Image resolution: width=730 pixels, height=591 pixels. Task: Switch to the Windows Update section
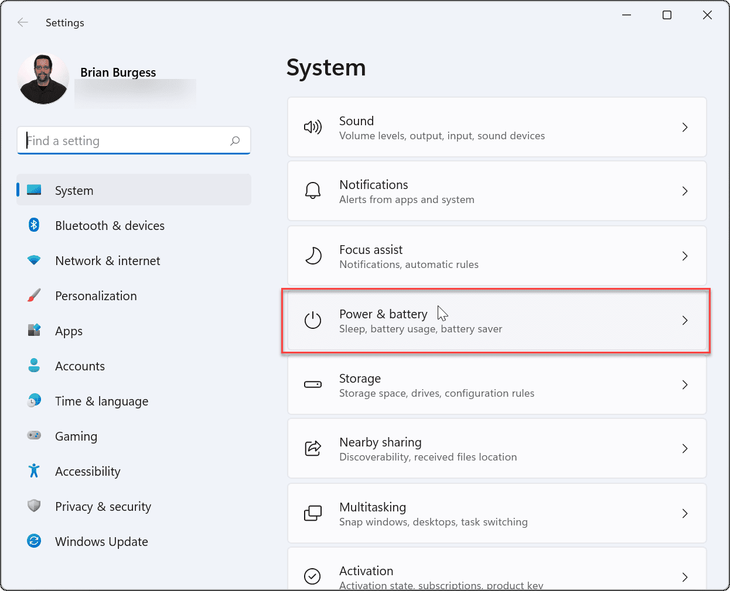pos(101,541)
